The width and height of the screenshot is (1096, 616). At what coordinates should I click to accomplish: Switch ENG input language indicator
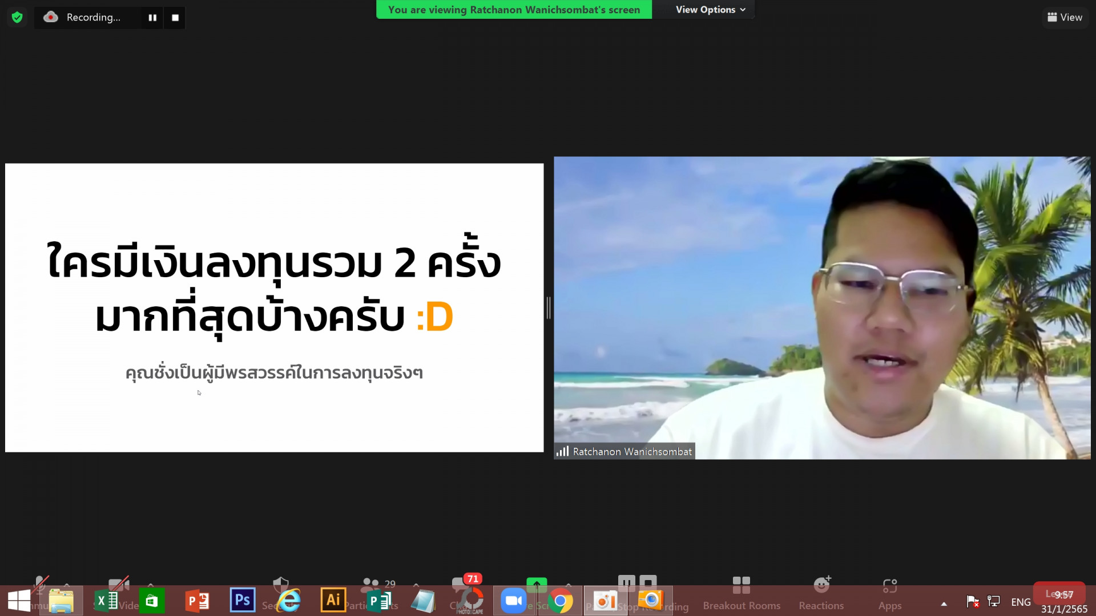[x=1020, y=602]
